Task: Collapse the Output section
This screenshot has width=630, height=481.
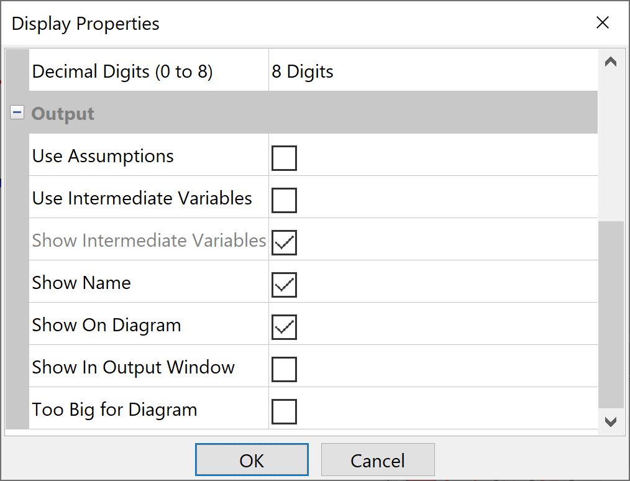Action: [17, 113]
